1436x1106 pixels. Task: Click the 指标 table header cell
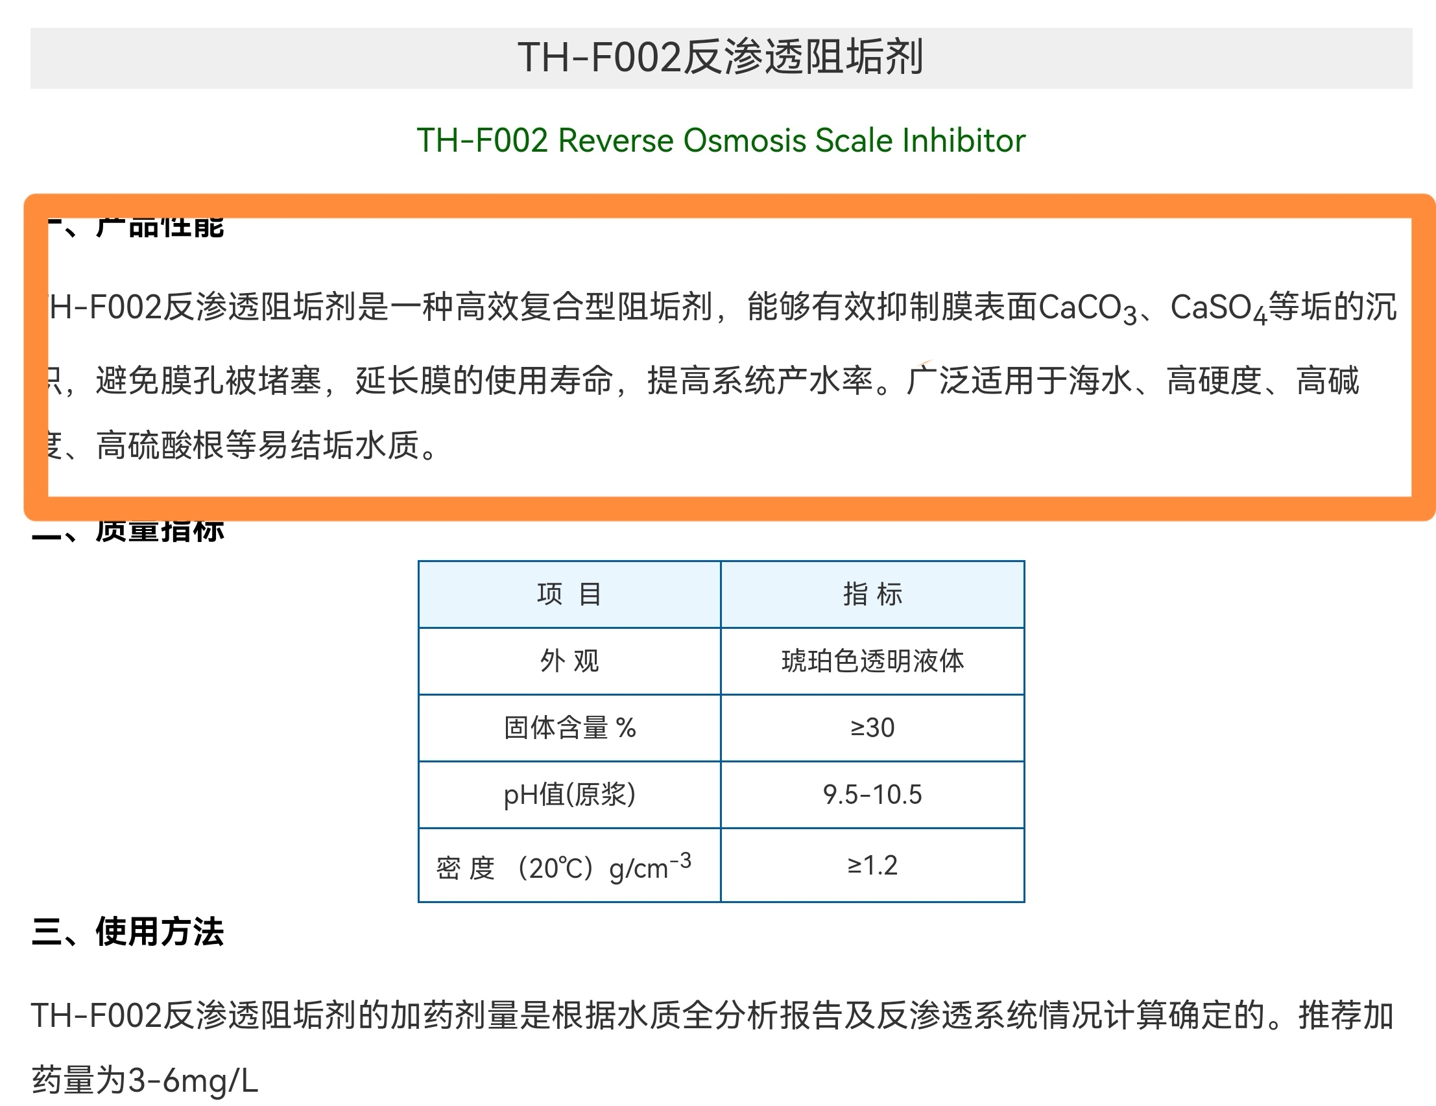click(x=872, y=594)
